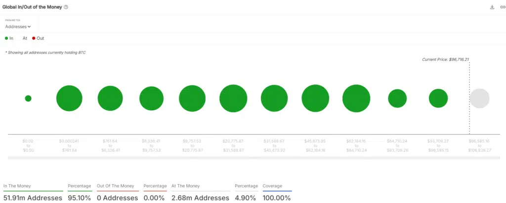Select the bubble for $93,709.27 to $96,585.15
Viewport: 506px width, 203px height.
pyautogui.click(x=438, y=99)
